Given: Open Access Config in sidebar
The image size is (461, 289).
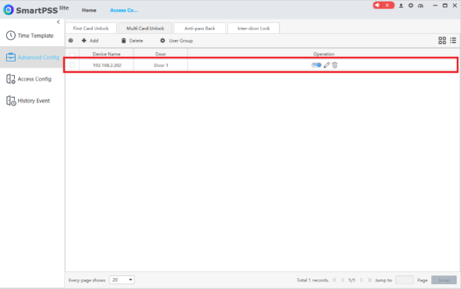Looking at the screenshot, I should click(x=33, y=79).
